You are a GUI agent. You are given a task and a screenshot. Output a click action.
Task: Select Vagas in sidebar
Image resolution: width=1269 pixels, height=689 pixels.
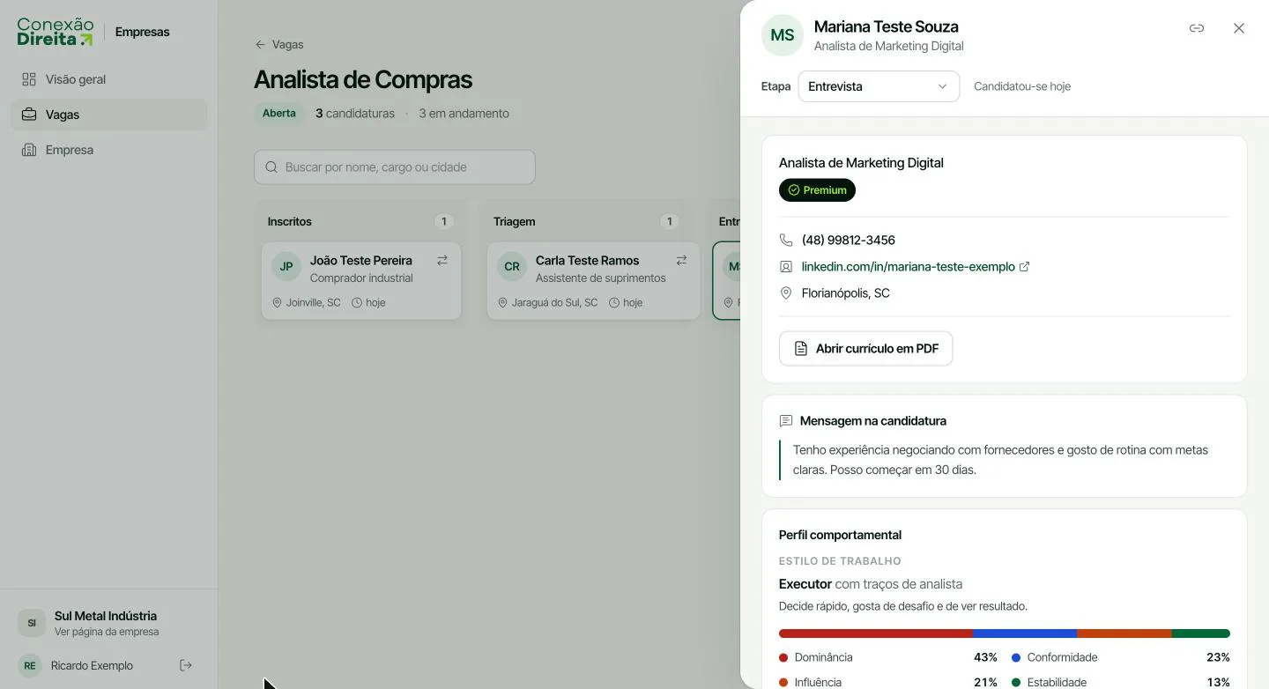point(108,115)
